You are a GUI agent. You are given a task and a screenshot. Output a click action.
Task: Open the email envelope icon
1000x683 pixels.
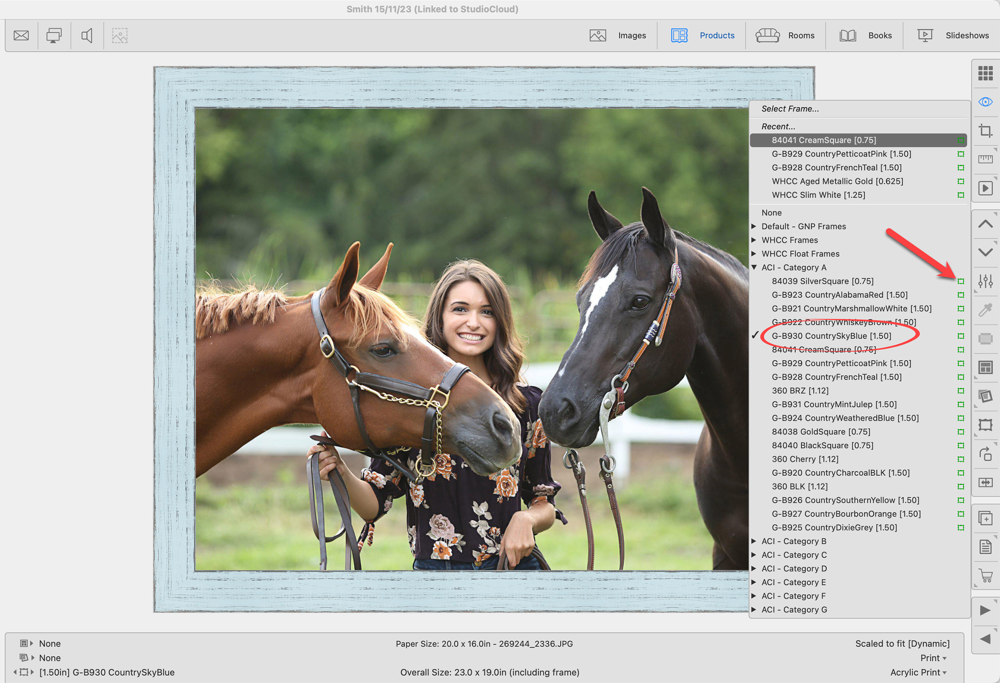(x=21, y=35)
